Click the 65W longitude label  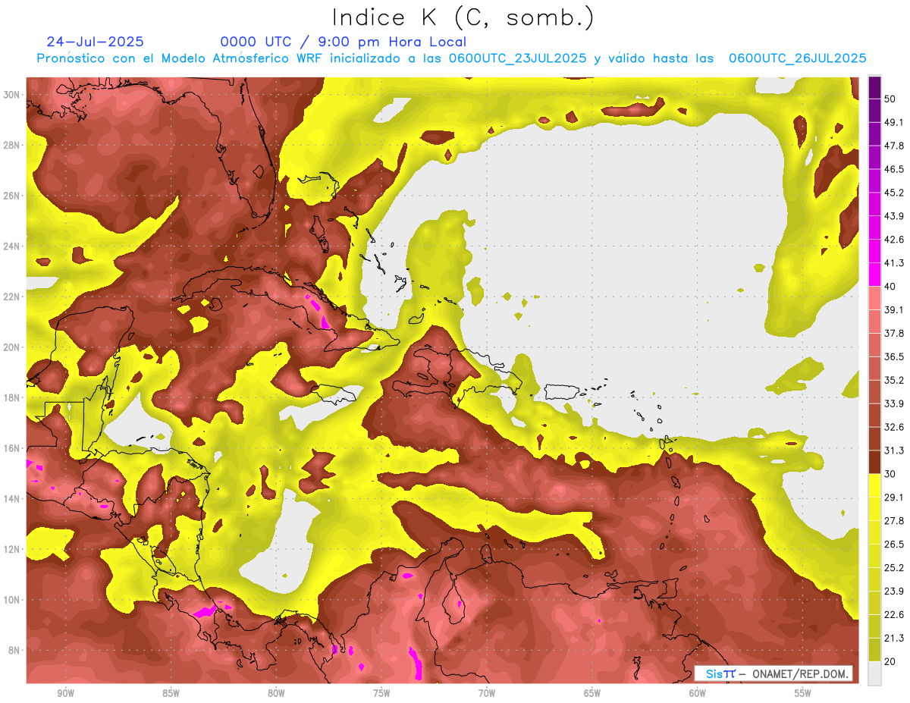pyautogui.click(x=592, y=693)
